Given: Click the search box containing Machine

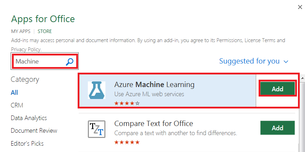Looking at the screenshot, I should click(x=39, y=62).
